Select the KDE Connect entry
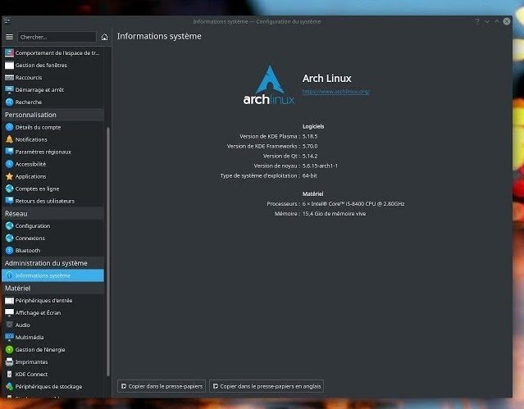Image resolution: width=524 pixels, height=409 pixels. (x=52, y=375)
